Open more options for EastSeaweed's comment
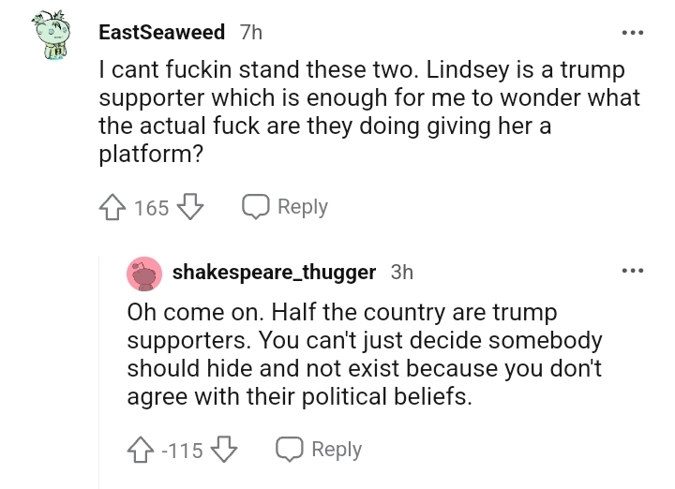The image size is (675, 489). [633, 32]
